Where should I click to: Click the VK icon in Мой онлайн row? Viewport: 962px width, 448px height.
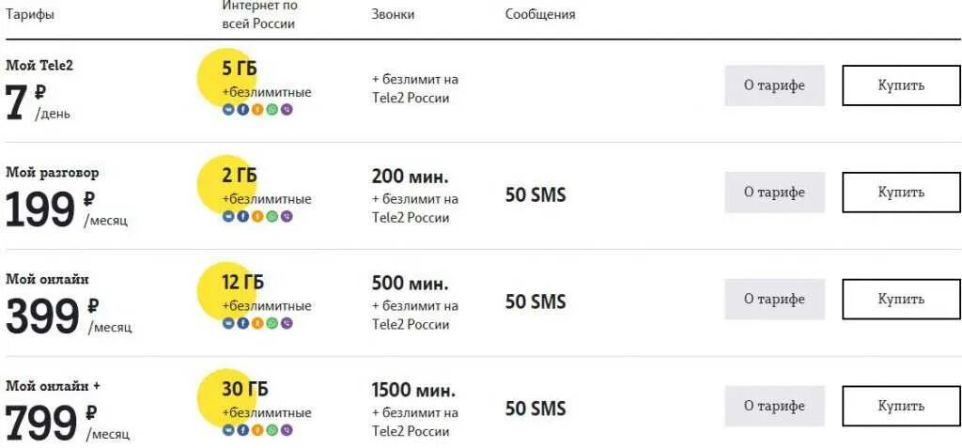tap(228, 323)
